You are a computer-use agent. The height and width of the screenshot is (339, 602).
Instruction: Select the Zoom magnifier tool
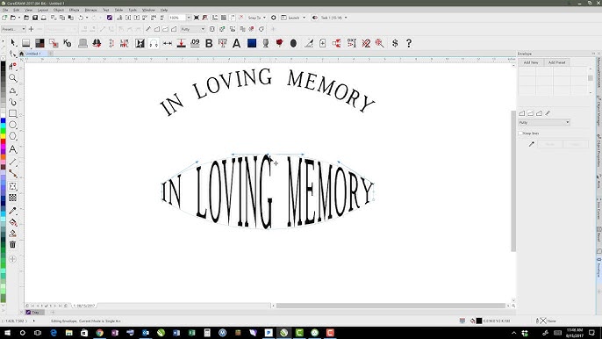click(x=12, y=78)
